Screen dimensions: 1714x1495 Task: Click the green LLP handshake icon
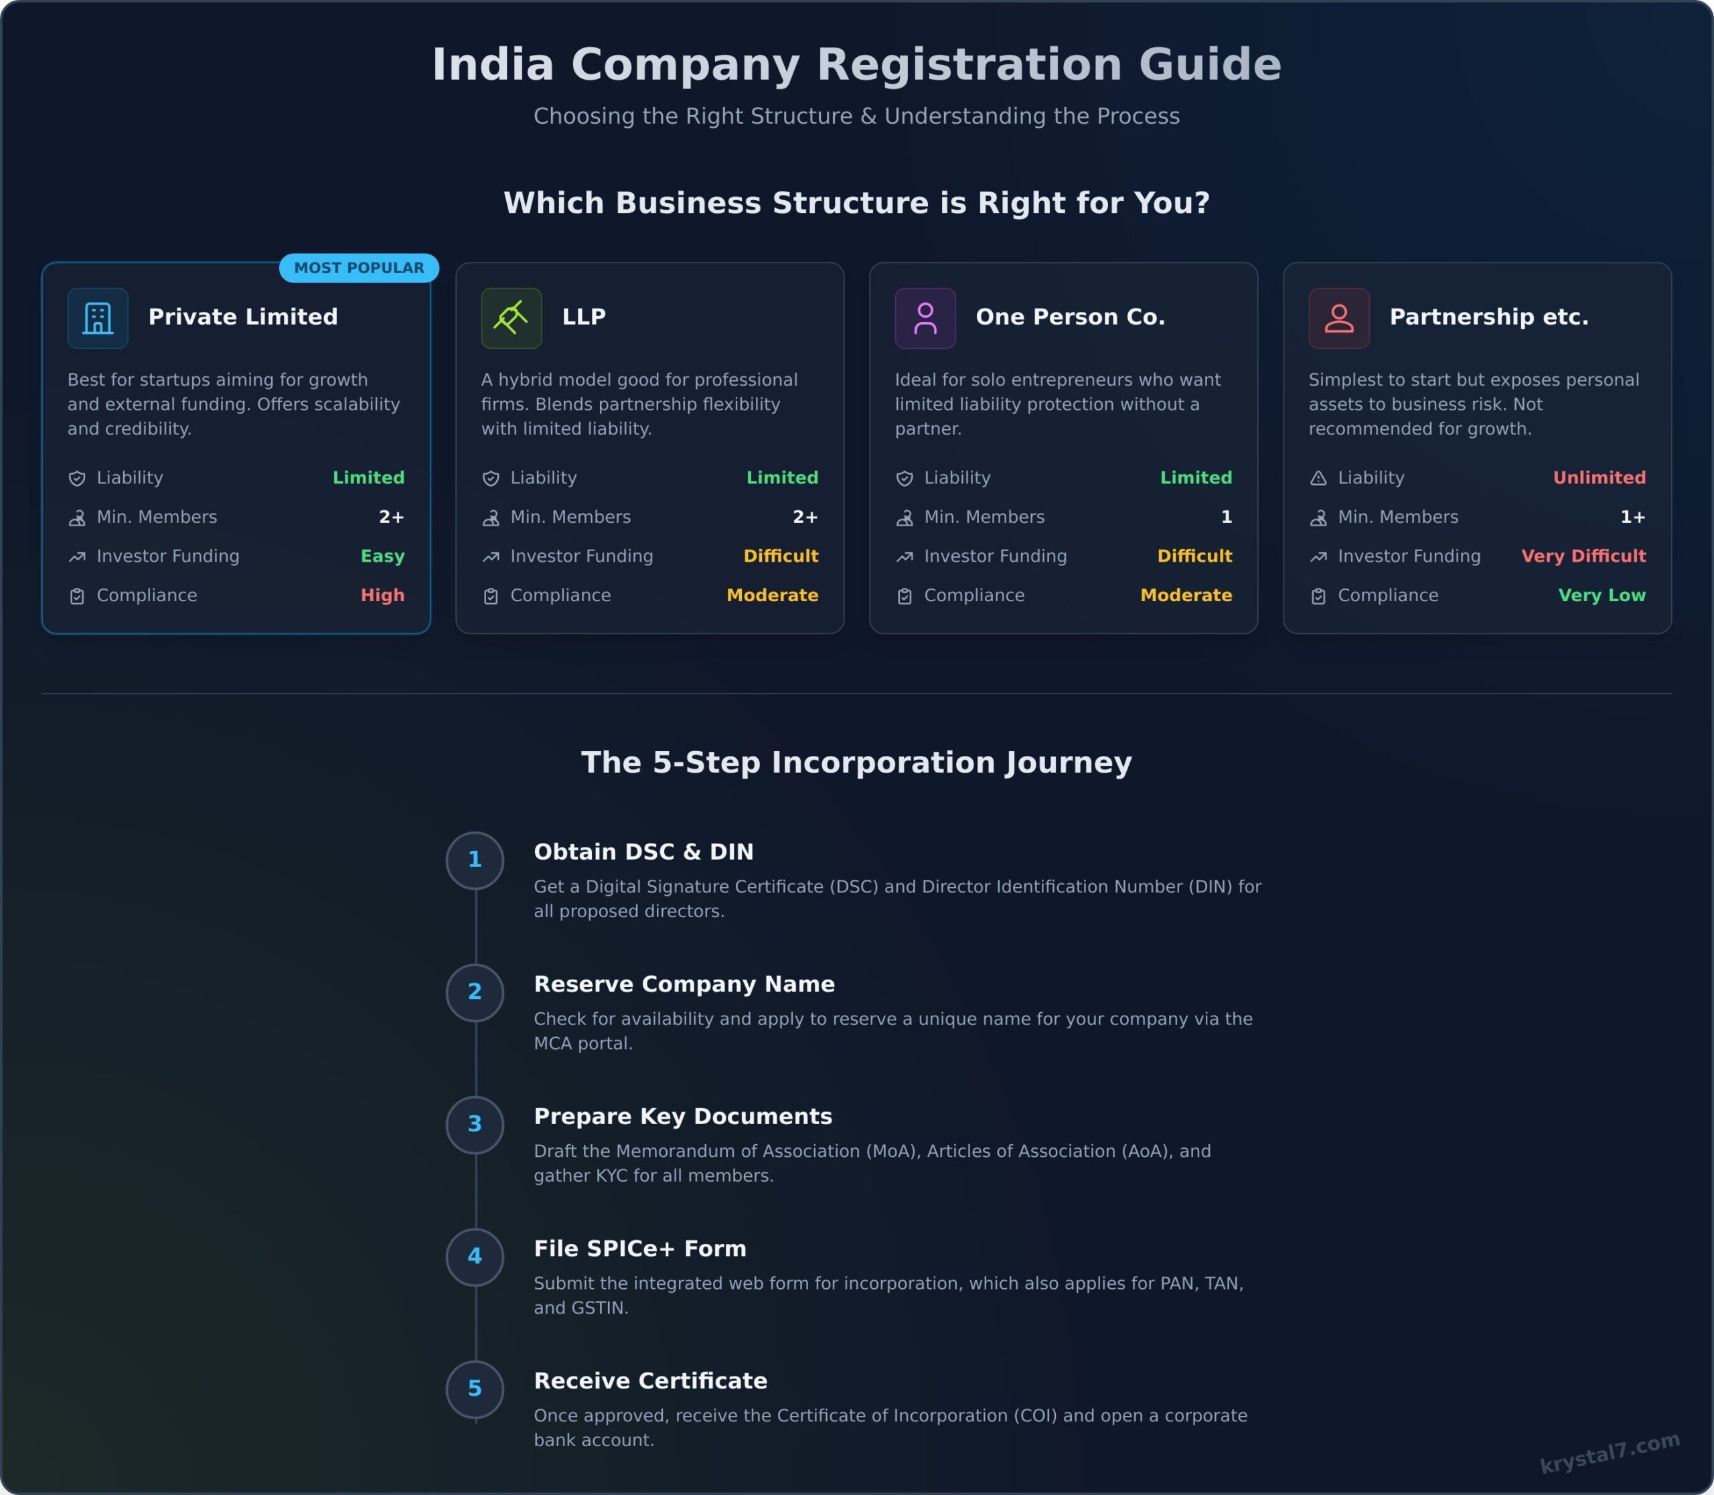511,317
